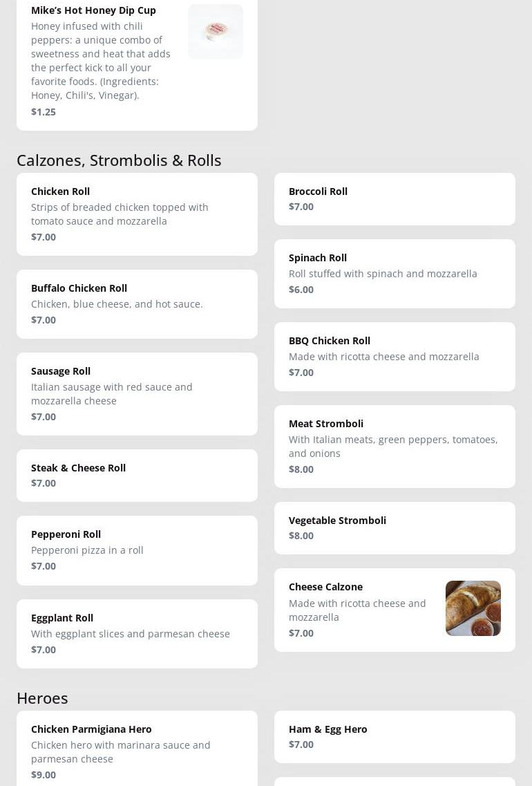
Task: Select Steak & Cheese Roll
Action: (x=137, y=475)
